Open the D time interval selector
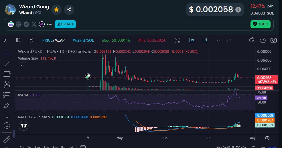Image resolution: width=282 pixels, height=148 pixels. pos(5,40)
